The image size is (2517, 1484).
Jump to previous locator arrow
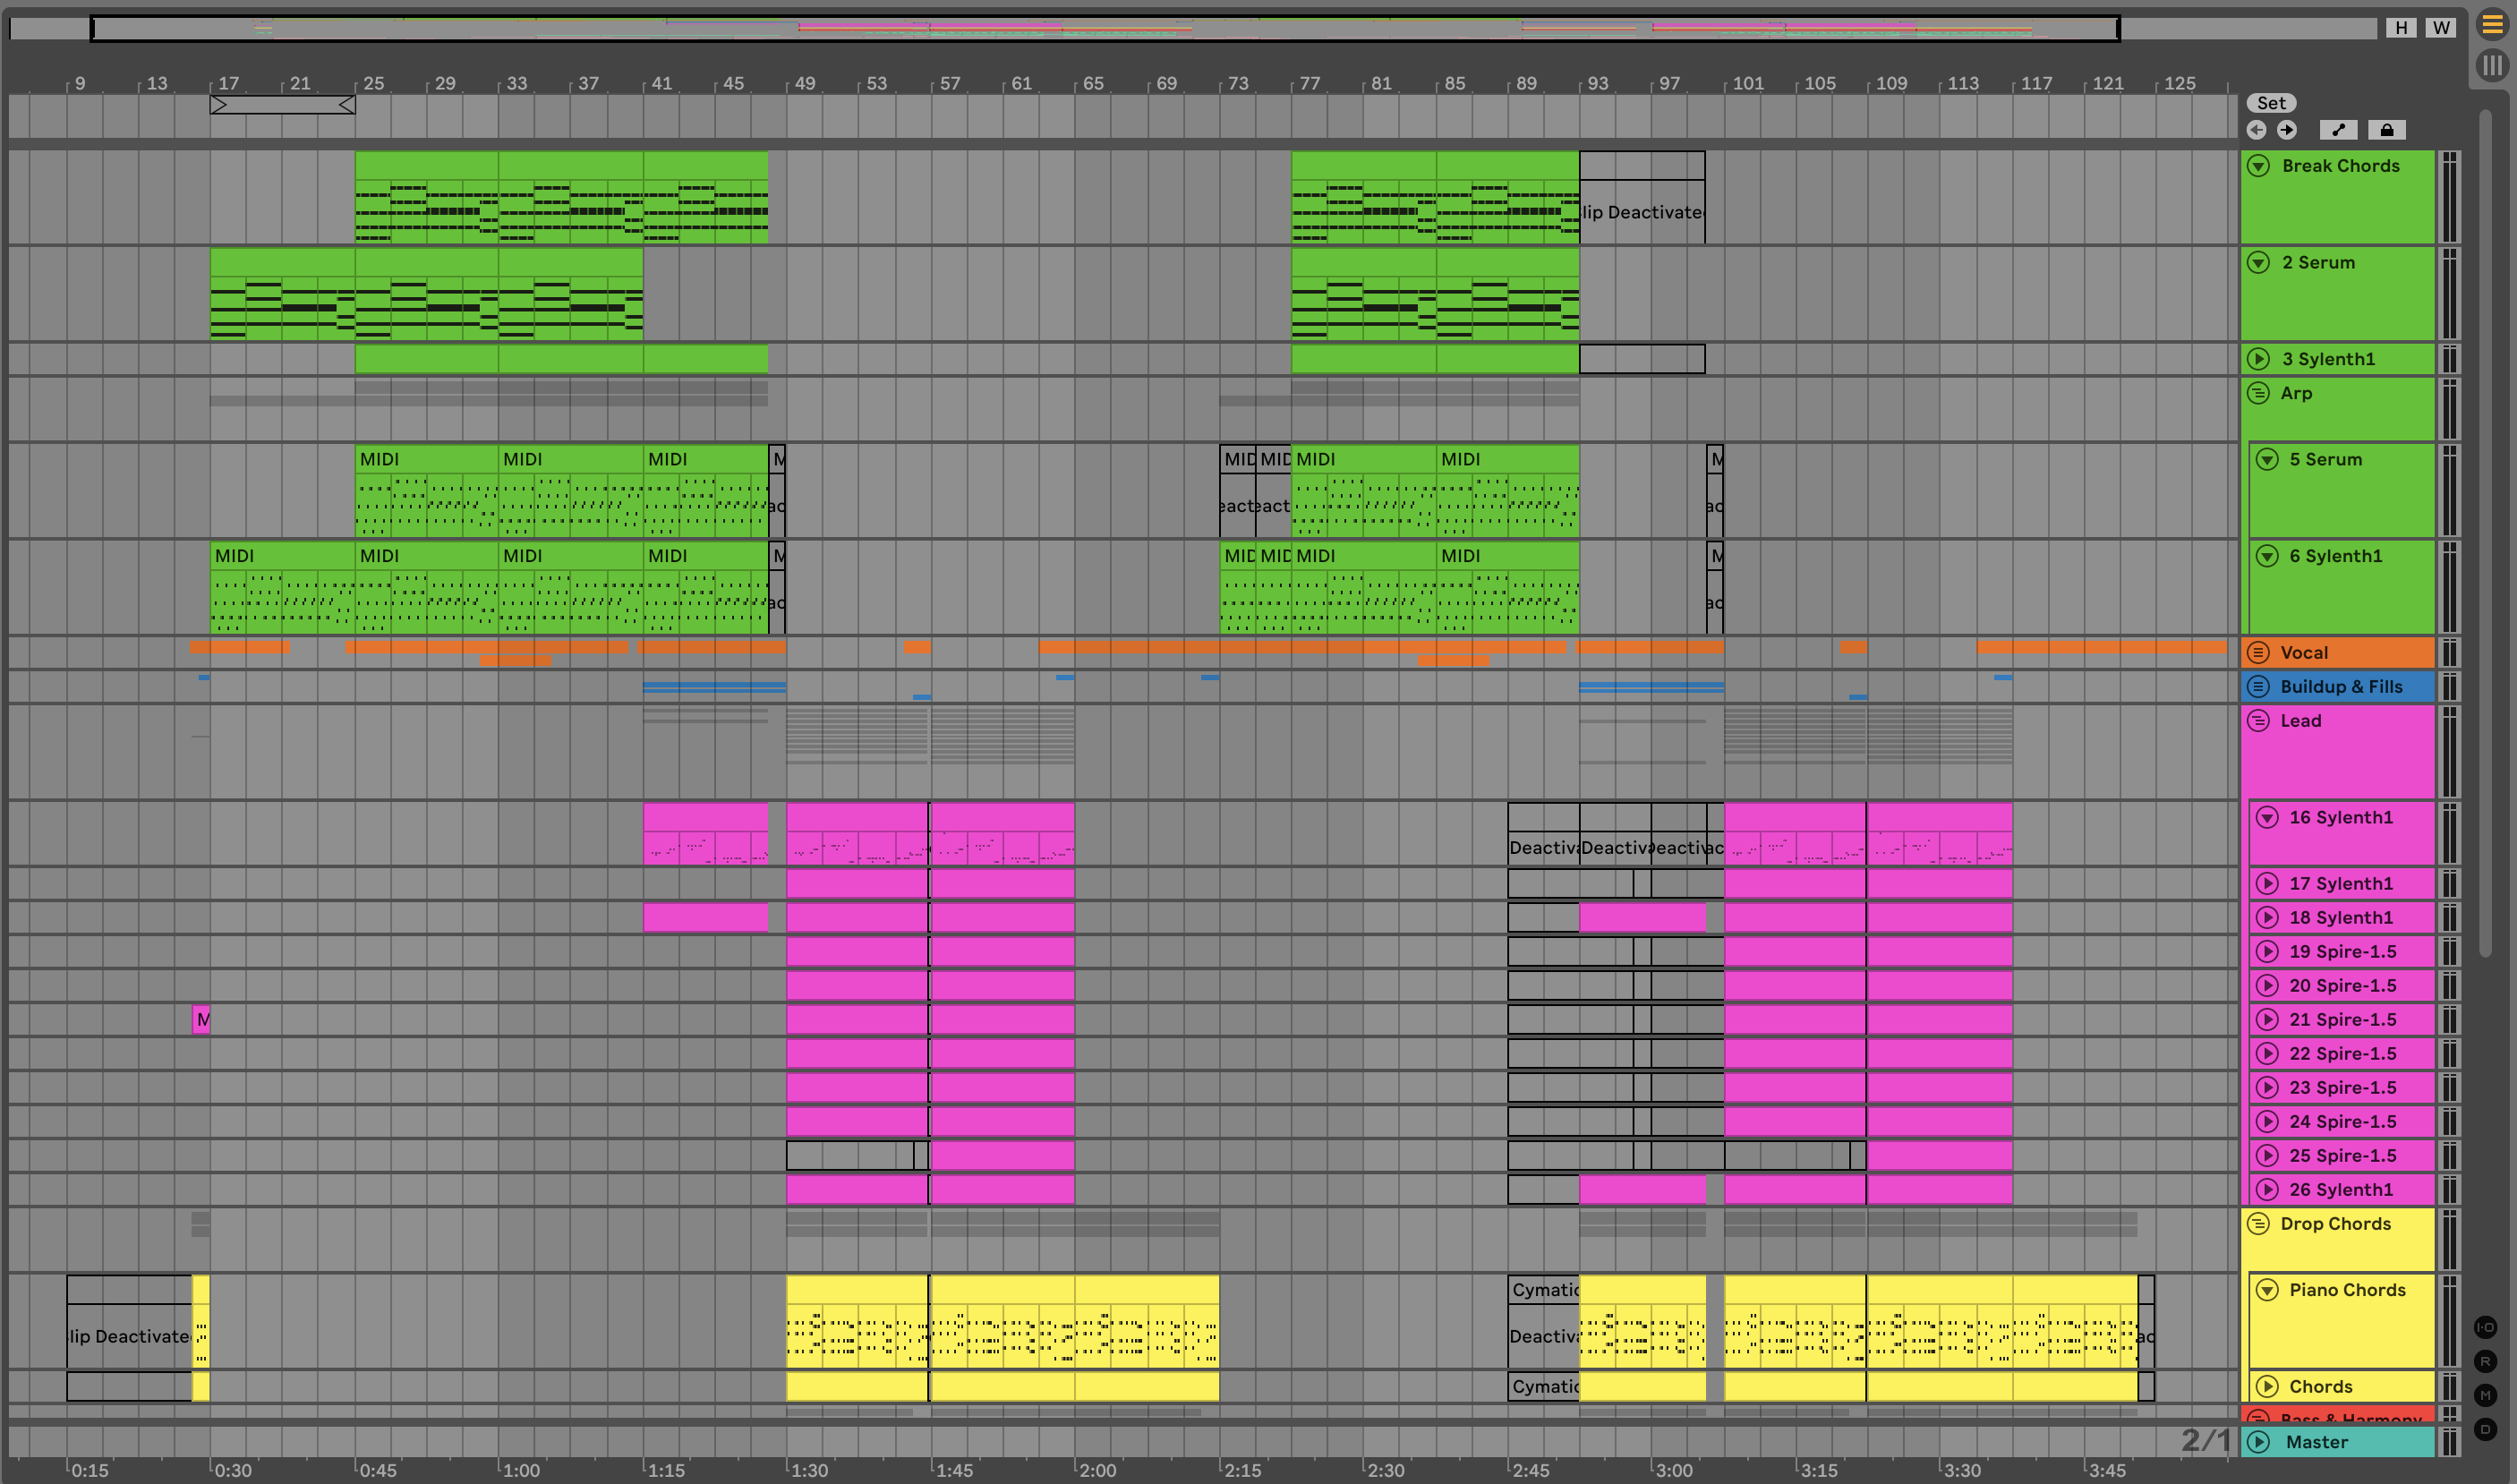pyautogui.click(x=2256, y=130)
